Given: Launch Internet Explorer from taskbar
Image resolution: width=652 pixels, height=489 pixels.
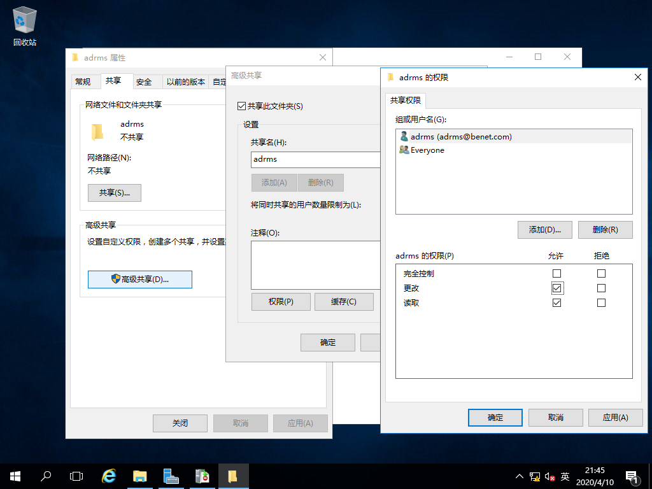Looking at the screenshot, I should click(x=108, y=476).
